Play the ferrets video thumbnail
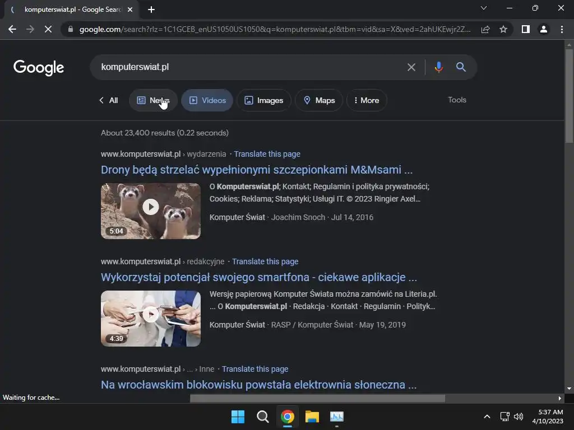This screenshot has width=574, height=430. 151,211
